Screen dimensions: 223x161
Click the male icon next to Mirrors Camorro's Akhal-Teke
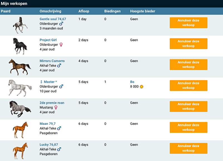click(59, 66)
